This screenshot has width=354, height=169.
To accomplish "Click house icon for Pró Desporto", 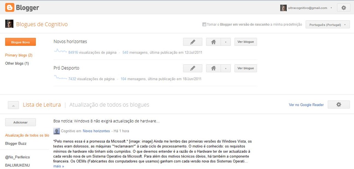I will click(213, 68).
